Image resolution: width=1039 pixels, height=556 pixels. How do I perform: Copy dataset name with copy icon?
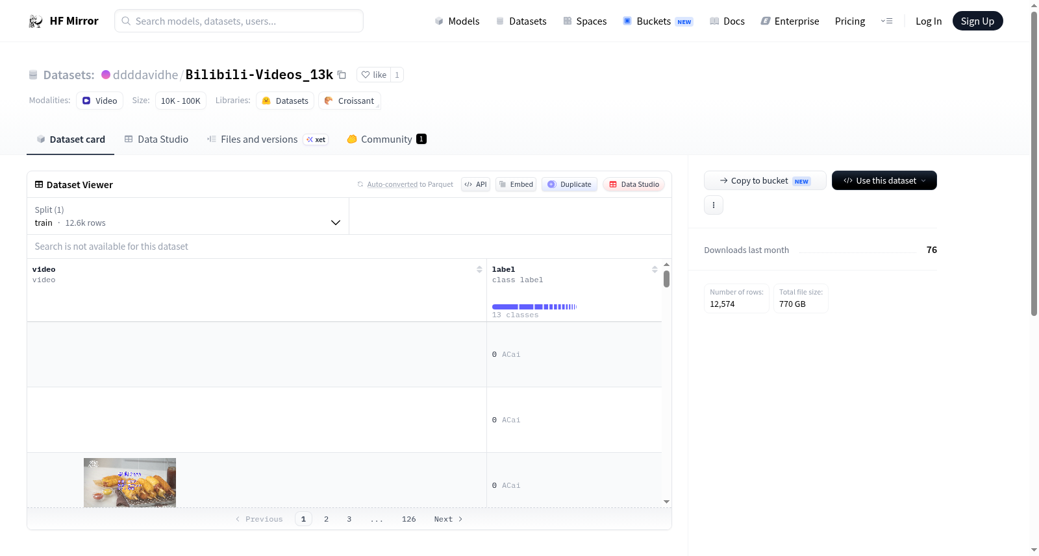coord(342,75)
